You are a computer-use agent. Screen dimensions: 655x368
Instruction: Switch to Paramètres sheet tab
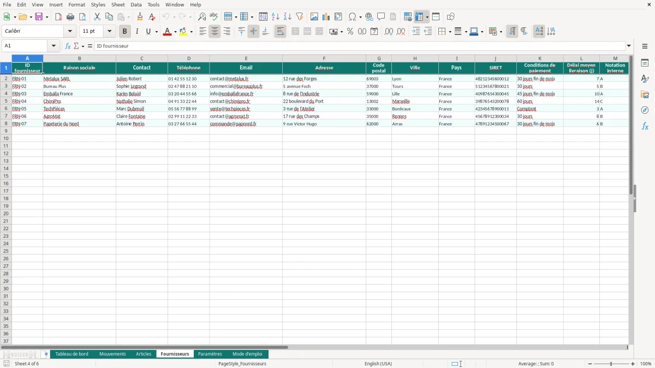pos(210,354)
